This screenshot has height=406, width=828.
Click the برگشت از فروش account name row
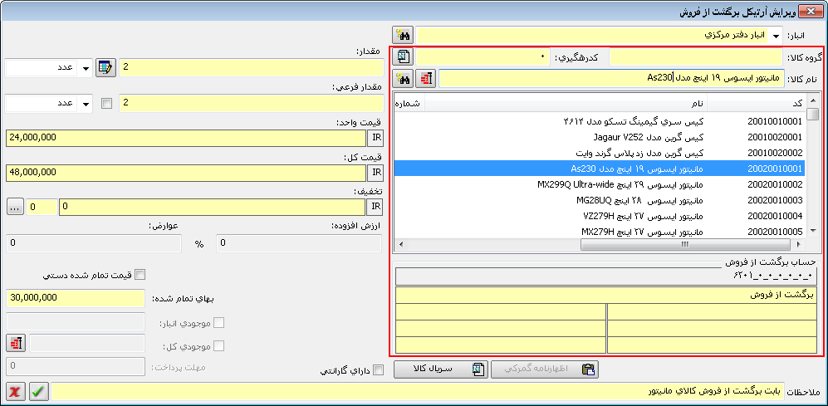click(x=606, y=295)
